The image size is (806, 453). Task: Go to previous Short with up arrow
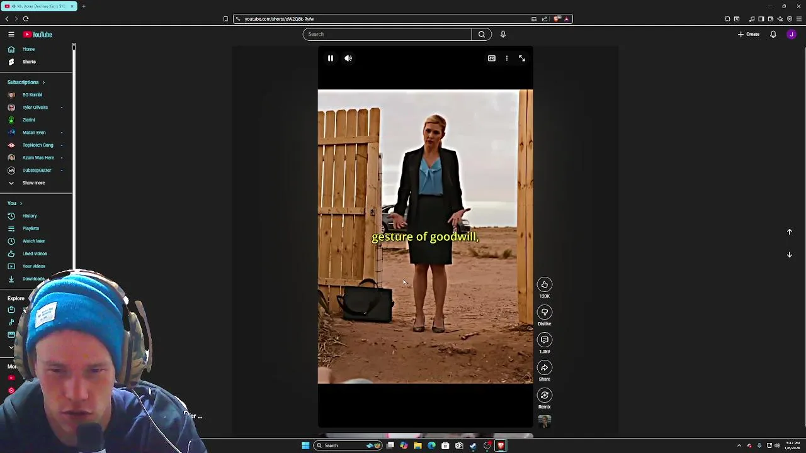coord(790,232)
